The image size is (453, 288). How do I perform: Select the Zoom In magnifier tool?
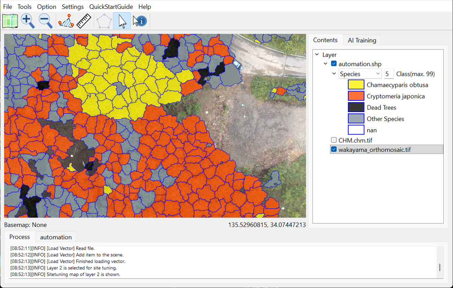(28, 21)
